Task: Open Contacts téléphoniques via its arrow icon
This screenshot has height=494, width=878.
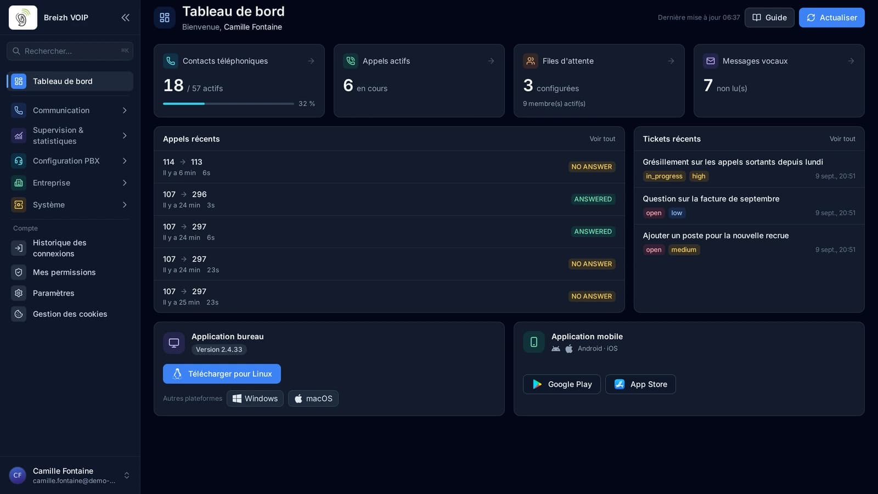Action: tap(311, 61)
